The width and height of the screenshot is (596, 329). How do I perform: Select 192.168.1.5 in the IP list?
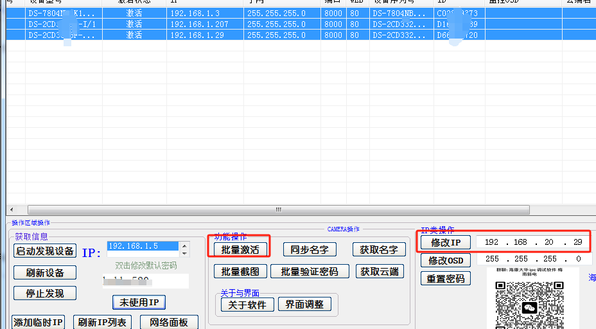[141, 246]
